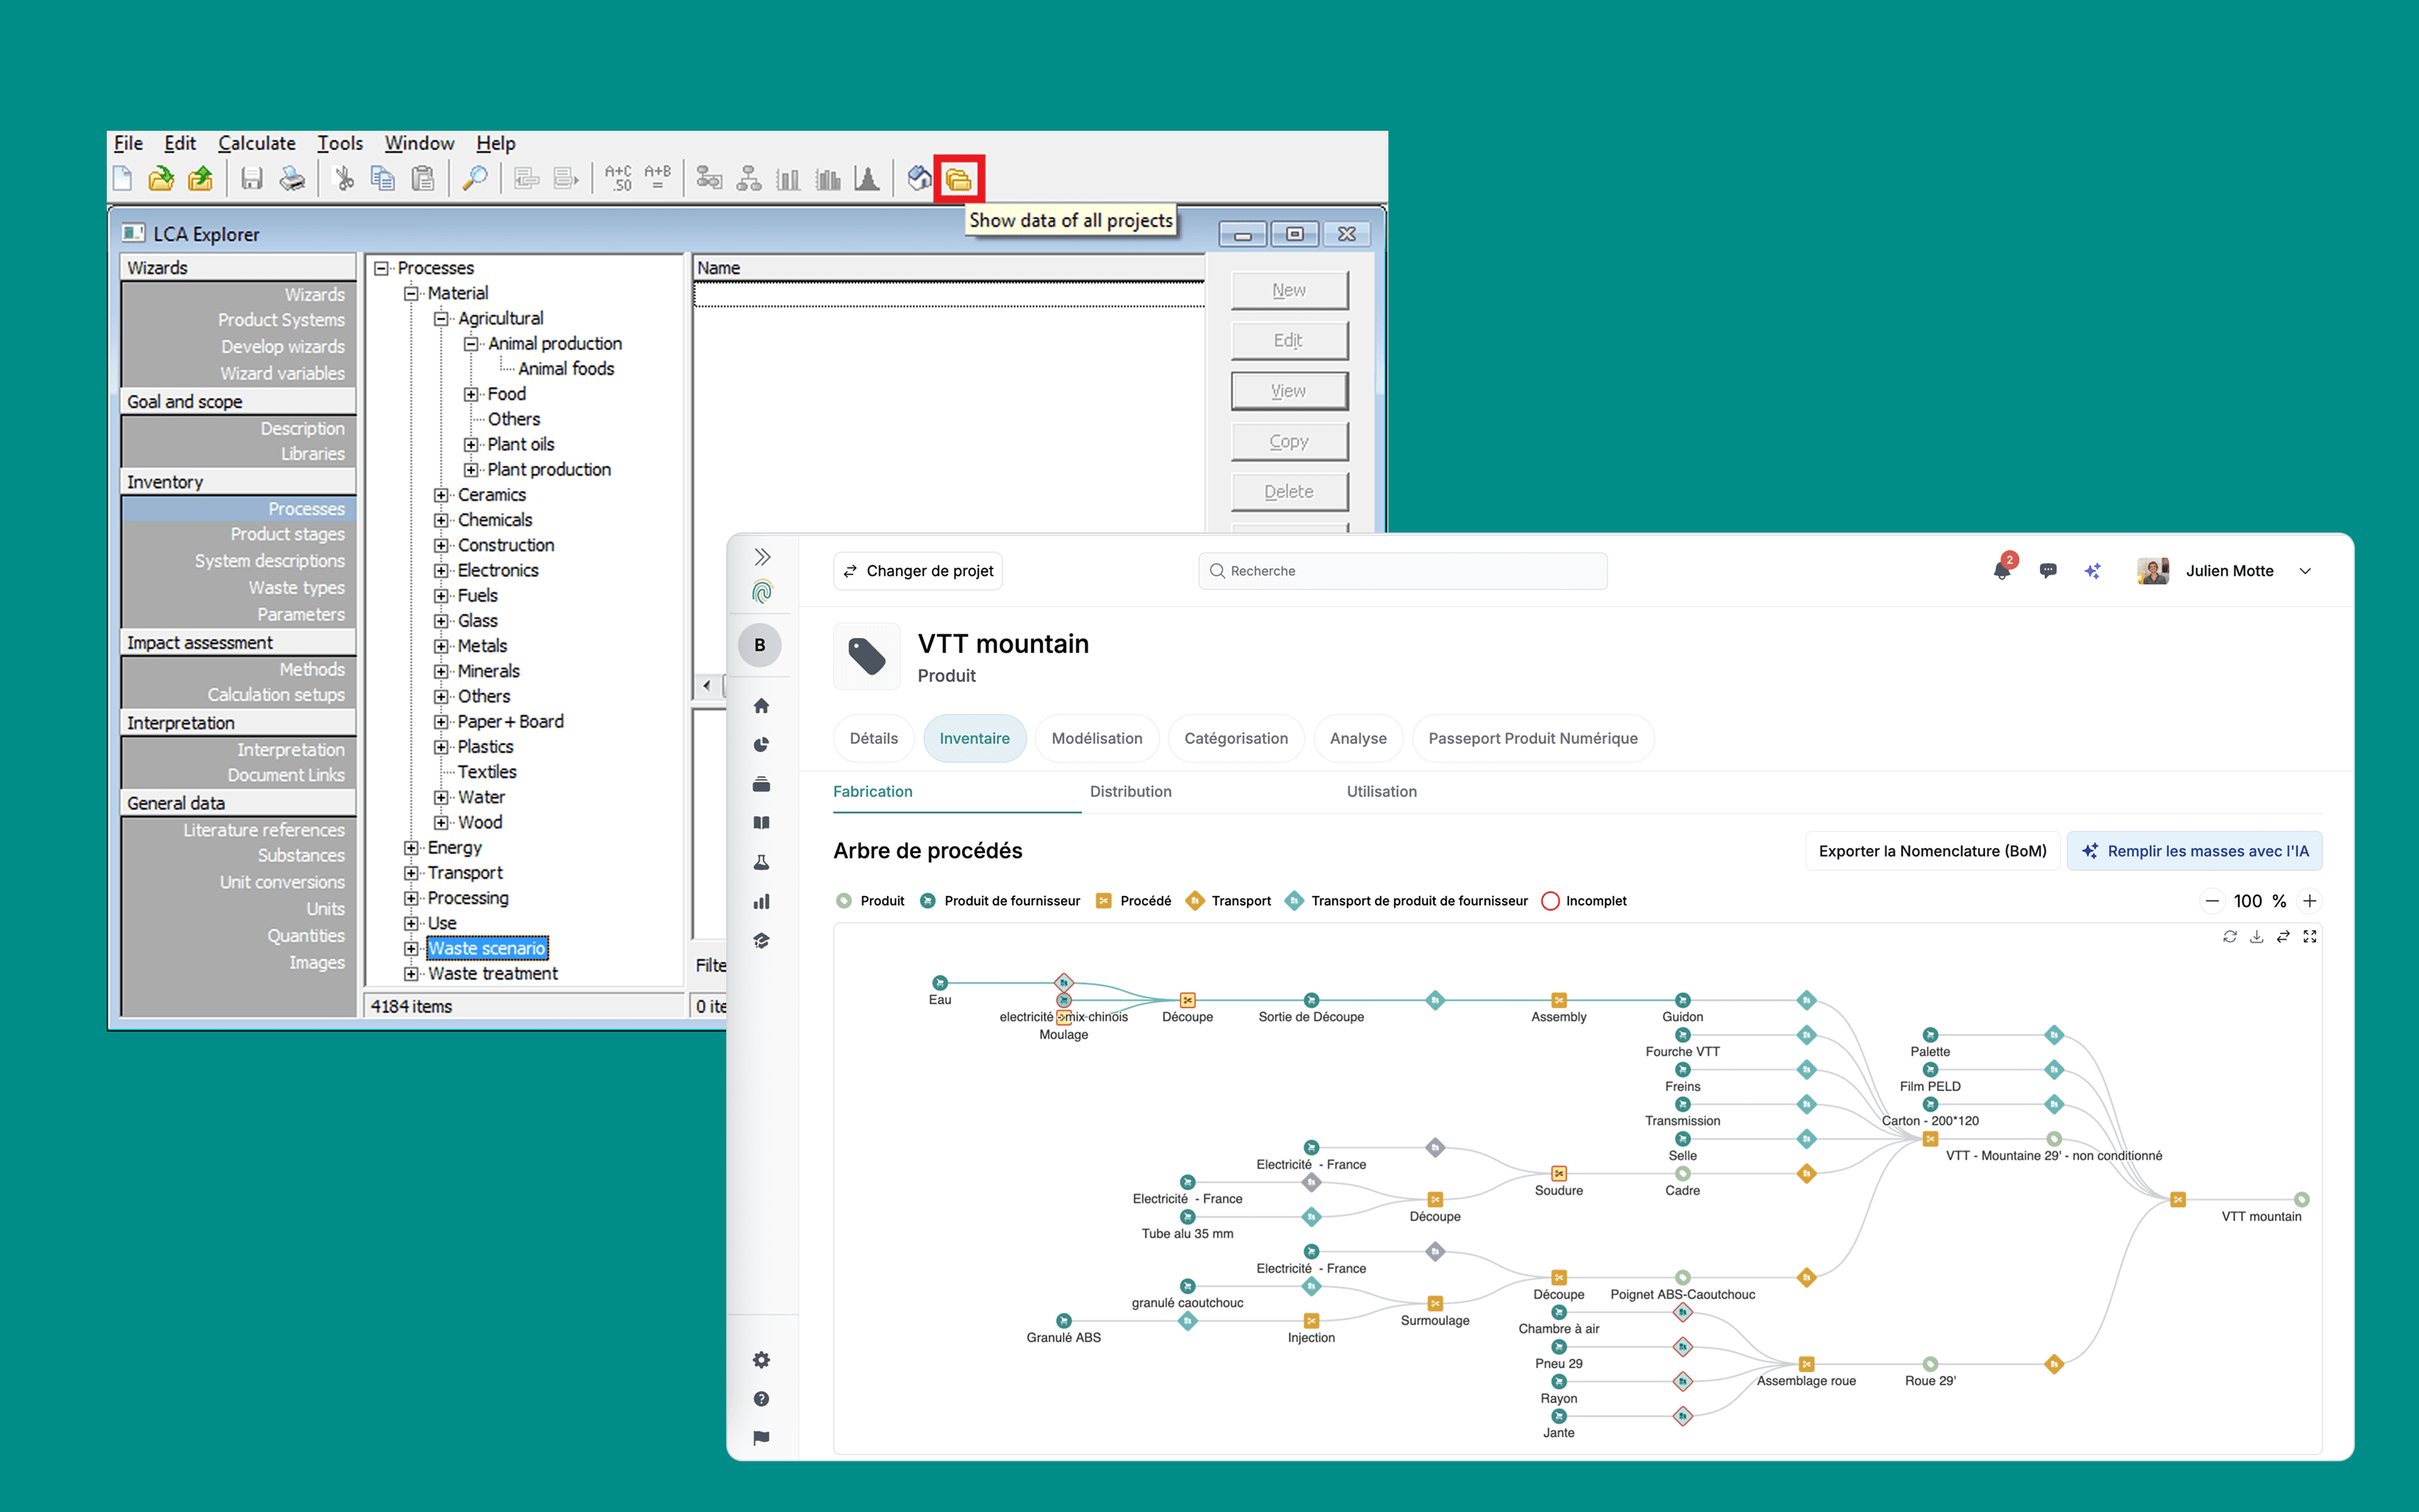The height and width of the screenshot is (1512, 2419).
Task: Click the magnifier Find toolbar icon
Action: [474, 179]
